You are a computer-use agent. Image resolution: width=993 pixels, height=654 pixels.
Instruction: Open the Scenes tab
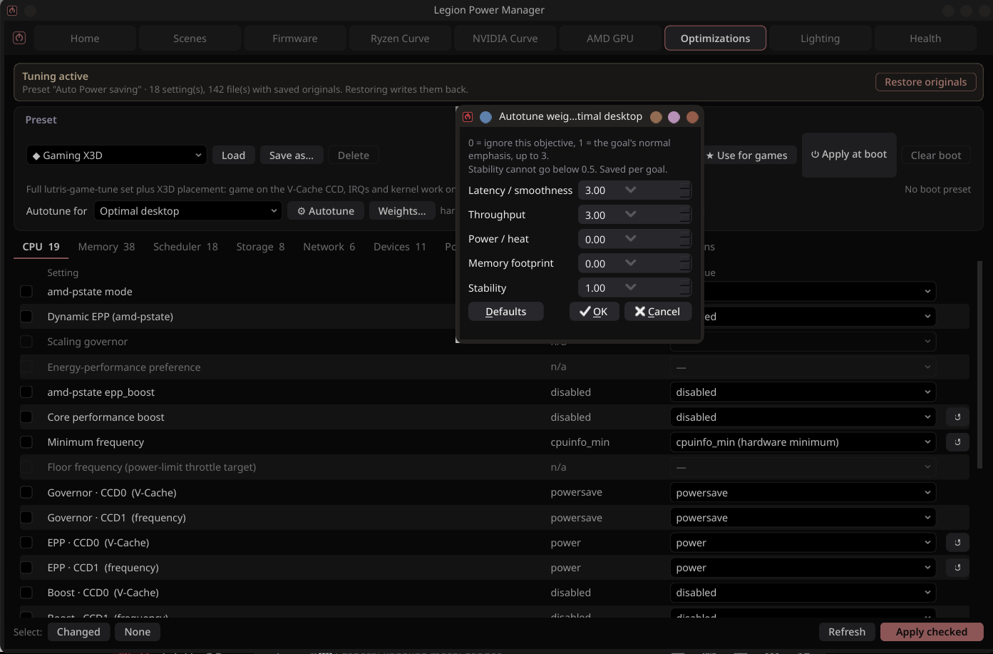190,39
